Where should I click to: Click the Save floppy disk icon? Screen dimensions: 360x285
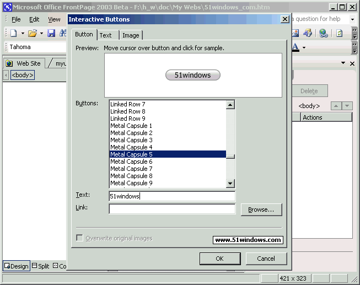coord(51,33)
